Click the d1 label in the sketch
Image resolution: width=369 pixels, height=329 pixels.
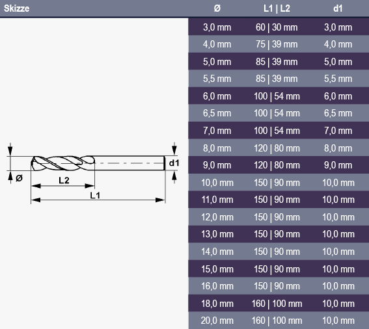pyautogui.click(x=174, y=163)
